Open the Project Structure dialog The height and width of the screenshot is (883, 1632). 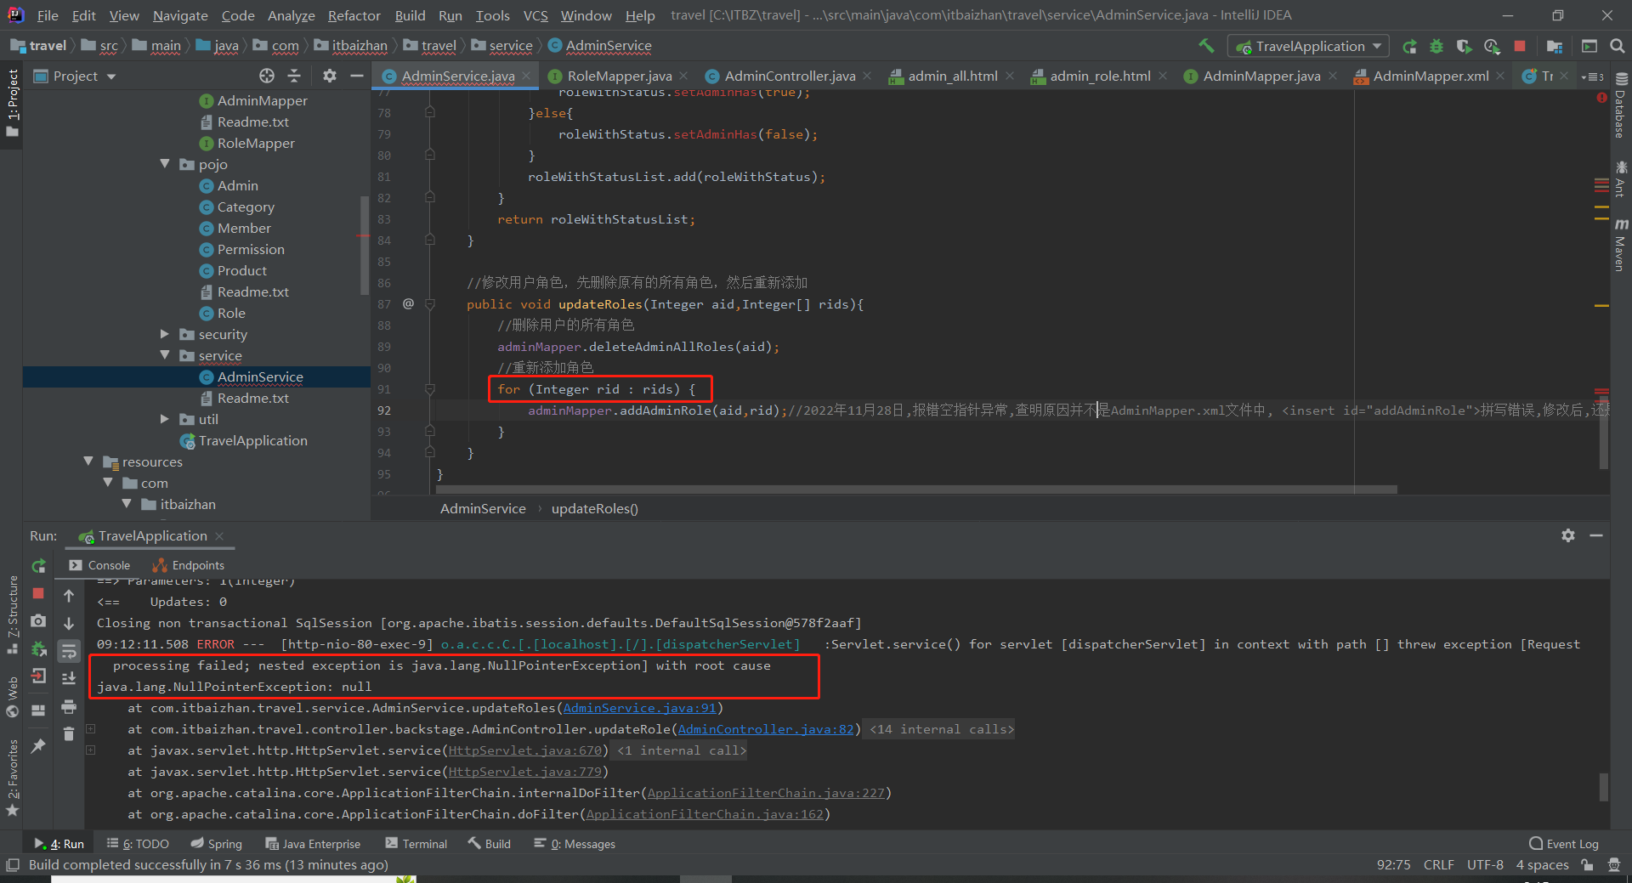coord(1555,46)
